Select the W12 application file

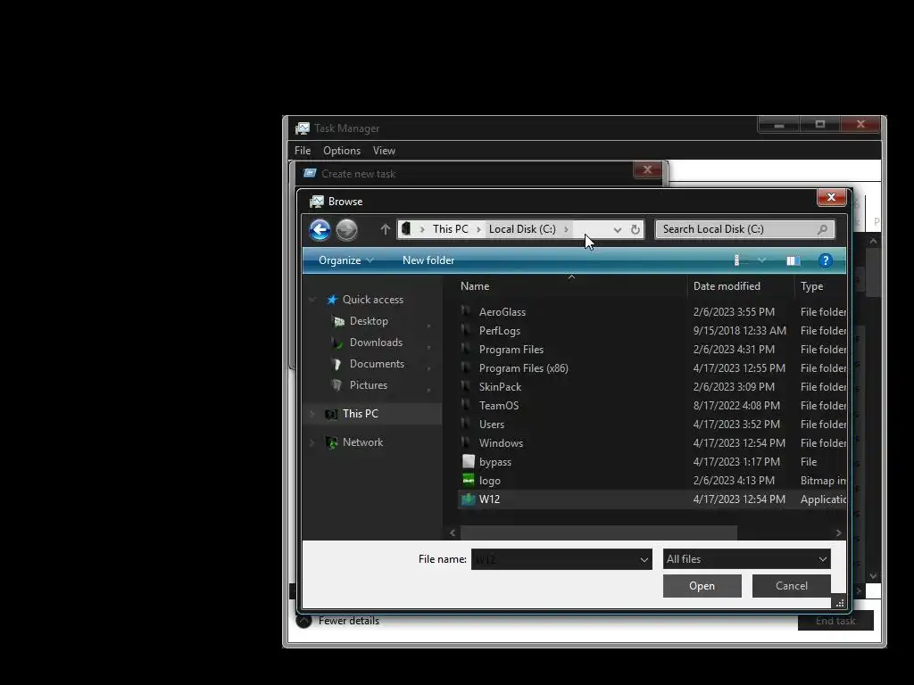tap(652, 499)
